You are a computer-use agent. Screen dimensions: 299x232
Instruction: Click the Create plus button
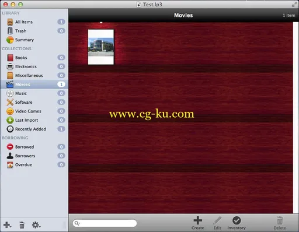click(198, 223)
